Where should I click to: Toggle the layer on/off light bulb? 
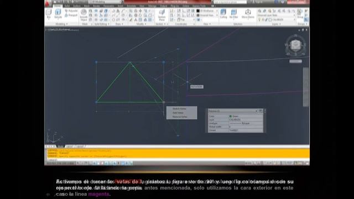tap(259, 20)
